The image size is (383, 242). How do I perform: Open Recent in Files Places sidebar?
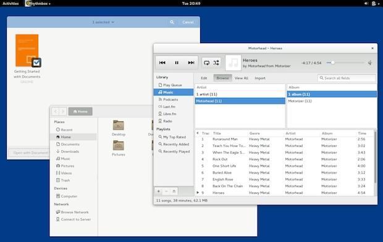pos(74,130)
